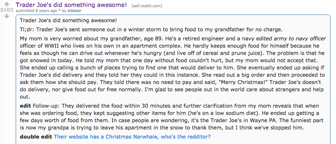336x144 pixels.
Task: Downvote the Trader Joe's post
Action: click(x=7, y=16)
